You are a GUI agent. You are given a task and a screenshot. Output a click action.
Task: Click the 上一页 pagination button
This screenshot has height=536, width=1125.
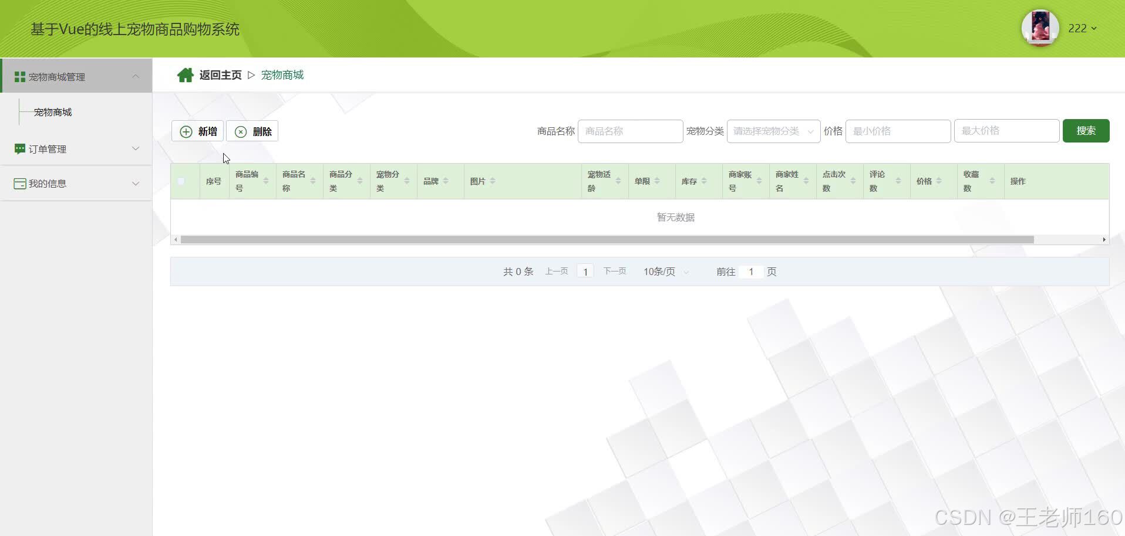(557, 272)
